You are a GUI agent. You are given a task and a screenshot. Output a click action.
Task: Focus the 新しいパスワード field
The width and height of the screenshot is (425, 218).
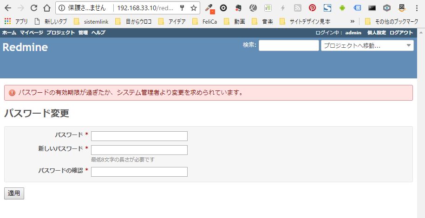coord(139,150)
